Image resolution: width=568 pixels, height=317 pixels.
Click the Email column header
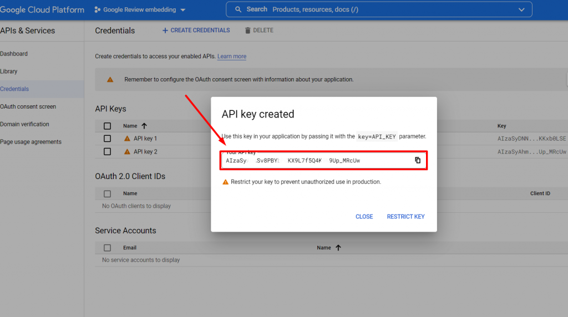click(x=130, y=248)
